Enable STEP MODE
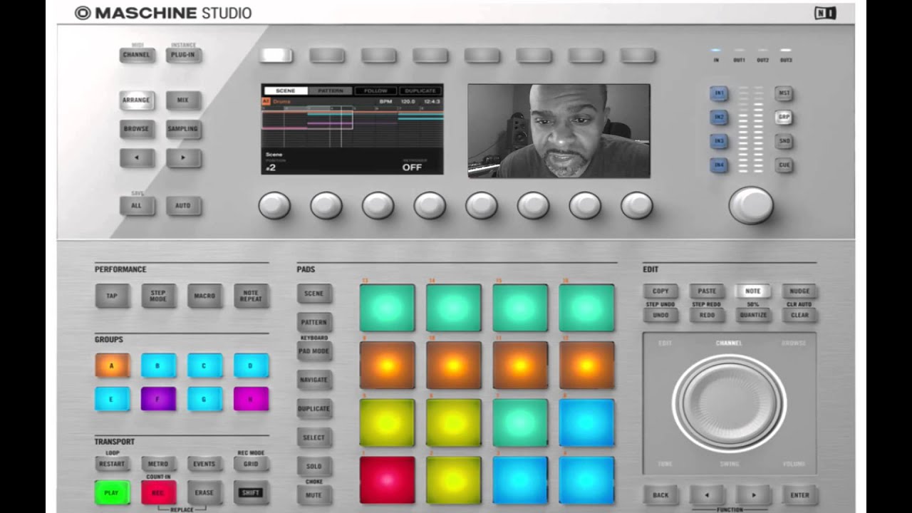Viewport: 912px width, 513px height. [158, 296]
